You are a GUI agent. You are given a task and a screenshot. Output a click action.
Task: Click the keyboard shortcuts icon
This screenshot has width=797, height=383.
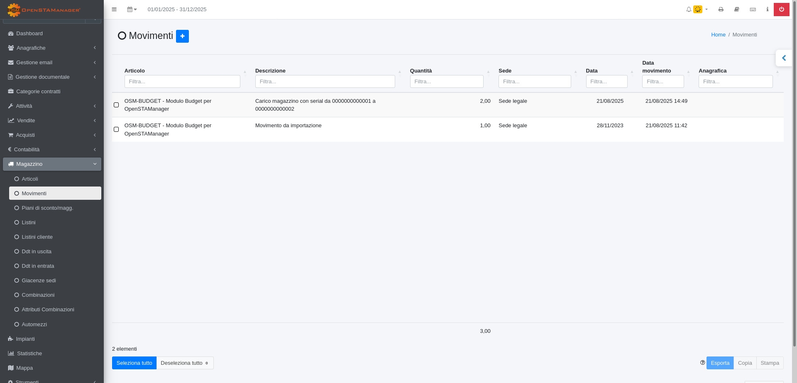click(753, 10)
